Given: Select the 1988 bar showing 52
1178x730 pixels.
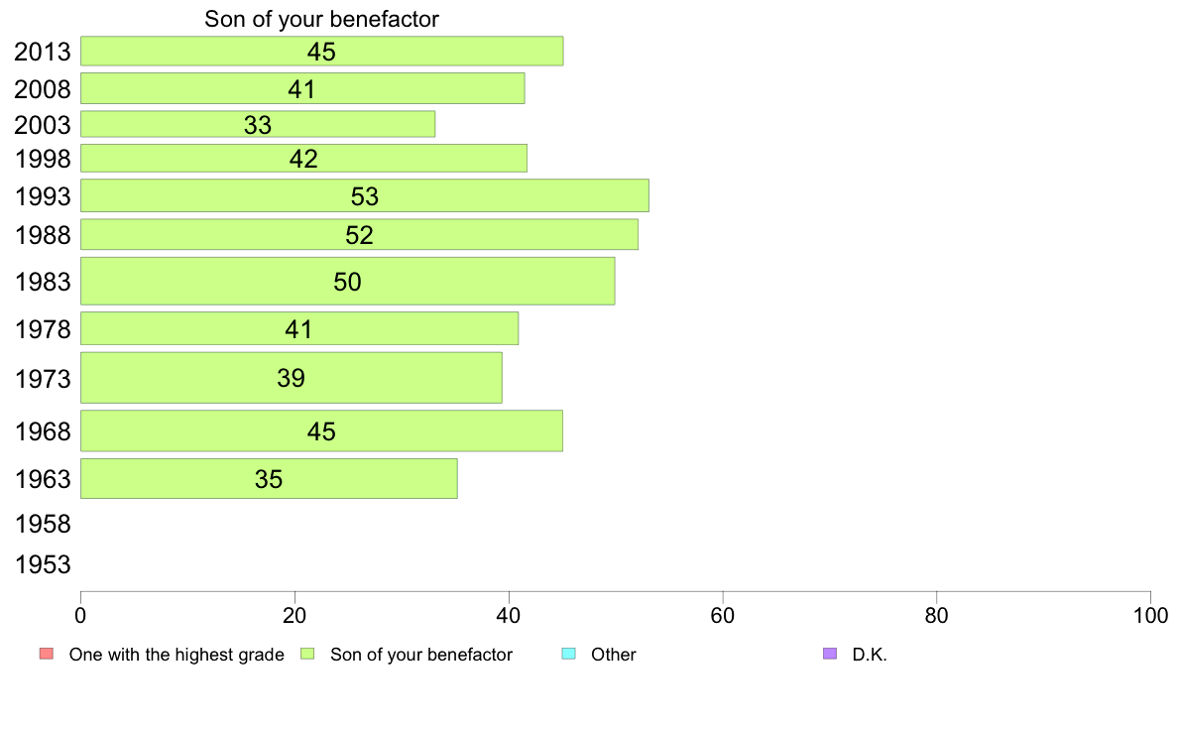Looking at the screenshot, I should tap(359, 234).
